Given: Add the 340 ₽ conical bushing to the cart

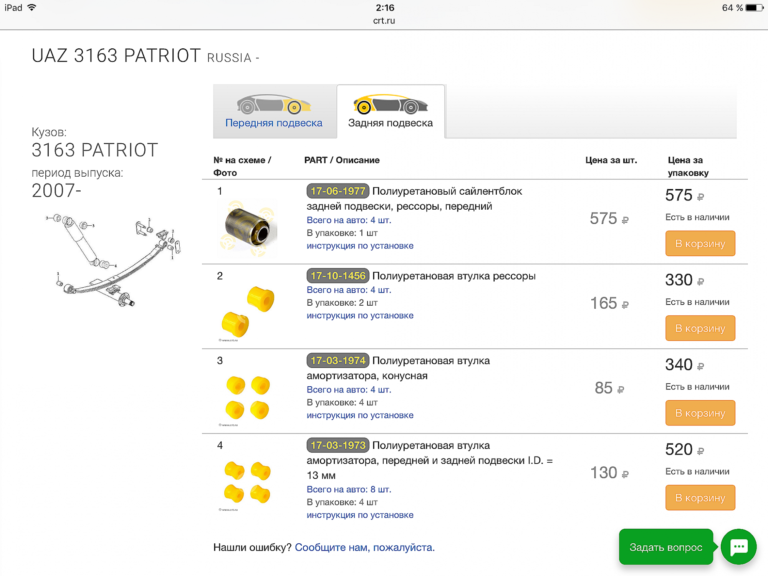Looking at the screenshot, I should point(700,413).
